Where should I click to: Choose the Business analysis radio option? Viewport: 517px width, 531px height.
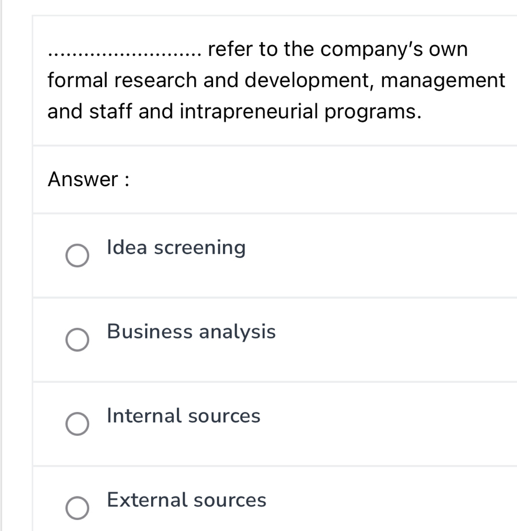click(77, 340)
